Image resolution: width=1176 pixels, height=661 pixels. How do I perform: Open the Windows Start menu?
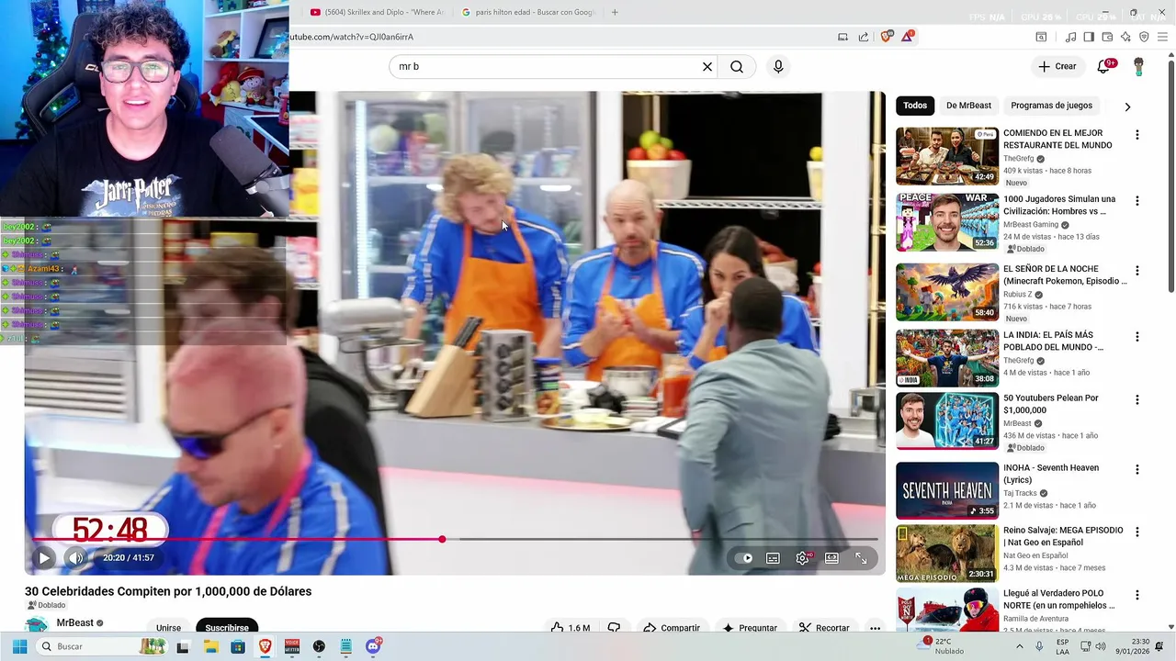click(x=19, y=646)
